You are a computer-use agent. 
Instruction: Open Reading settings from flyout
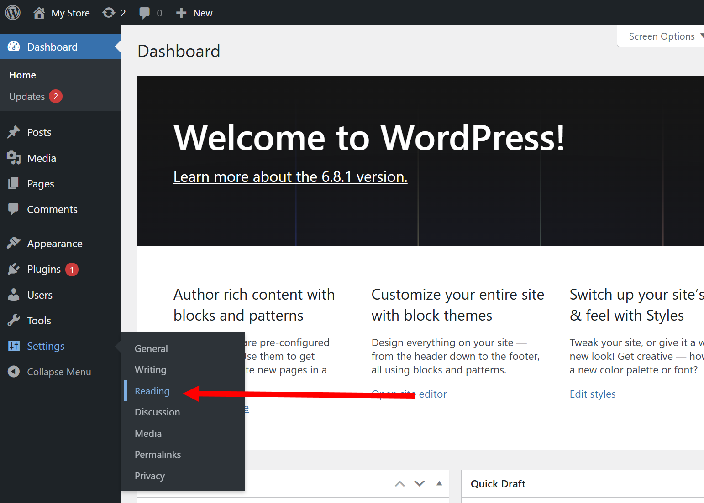click(152, 391)
